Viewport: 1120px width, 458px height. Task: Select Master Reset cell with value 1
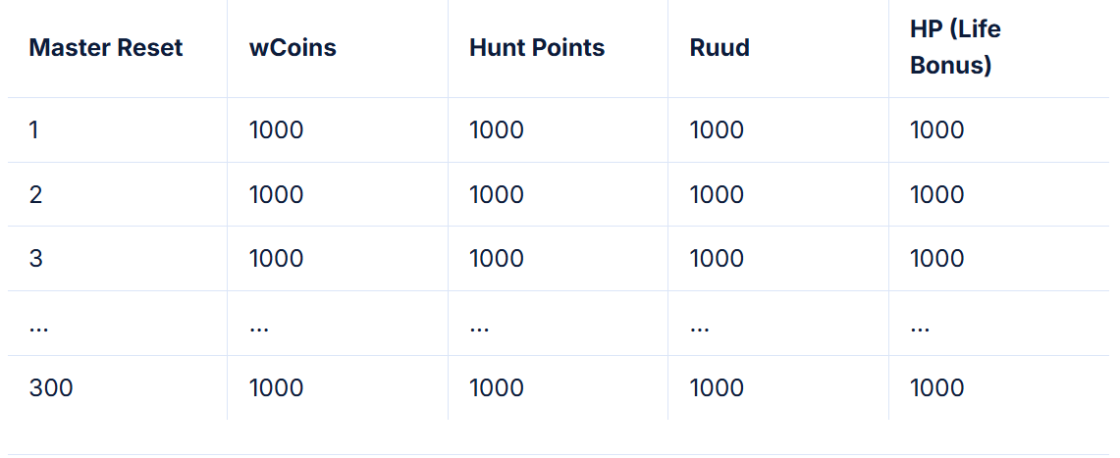point(34,130)
